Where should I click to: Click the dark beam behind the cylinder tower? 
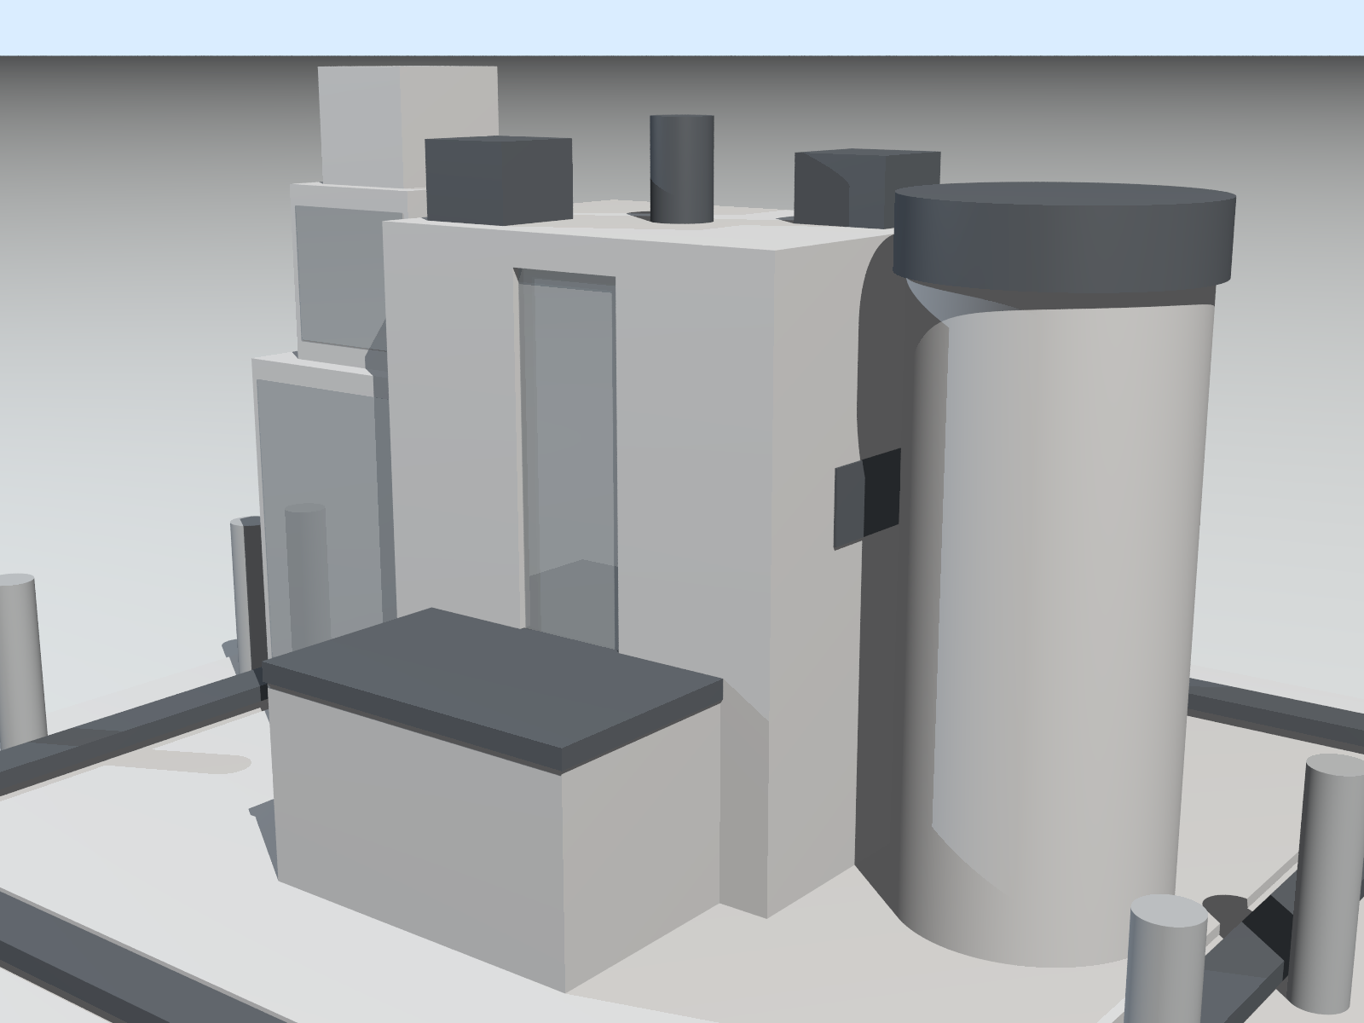click(x=1270, y=706)
